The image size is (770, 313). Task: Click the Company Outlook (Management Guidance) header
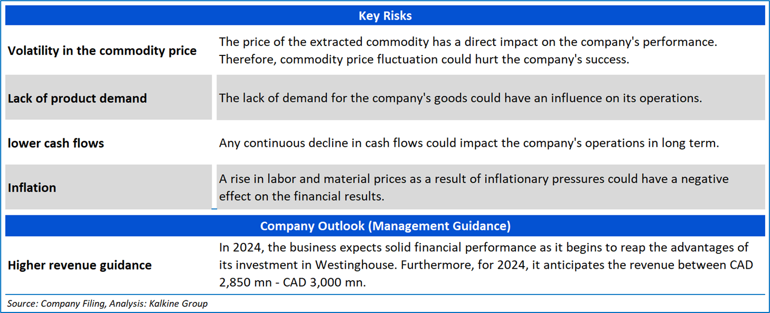[385, 226]
